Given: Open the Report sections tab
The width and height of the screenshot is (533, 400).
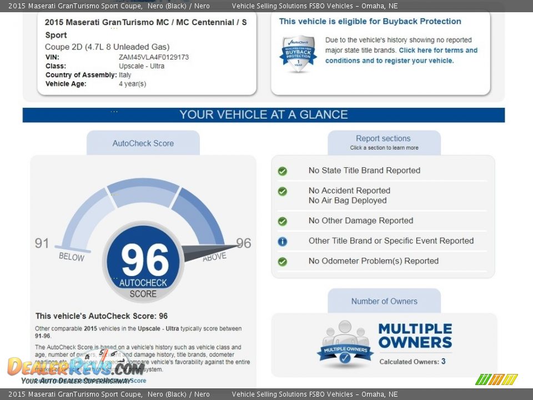Looking at the screenshot, I should (384, 143).
